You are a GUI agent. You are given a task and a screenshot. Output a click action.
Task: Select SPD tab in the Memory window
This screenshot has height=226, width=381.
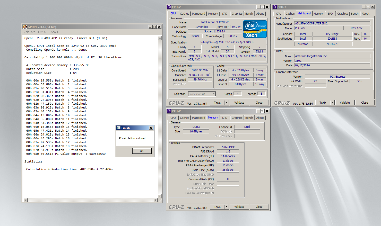coord(225,118)
